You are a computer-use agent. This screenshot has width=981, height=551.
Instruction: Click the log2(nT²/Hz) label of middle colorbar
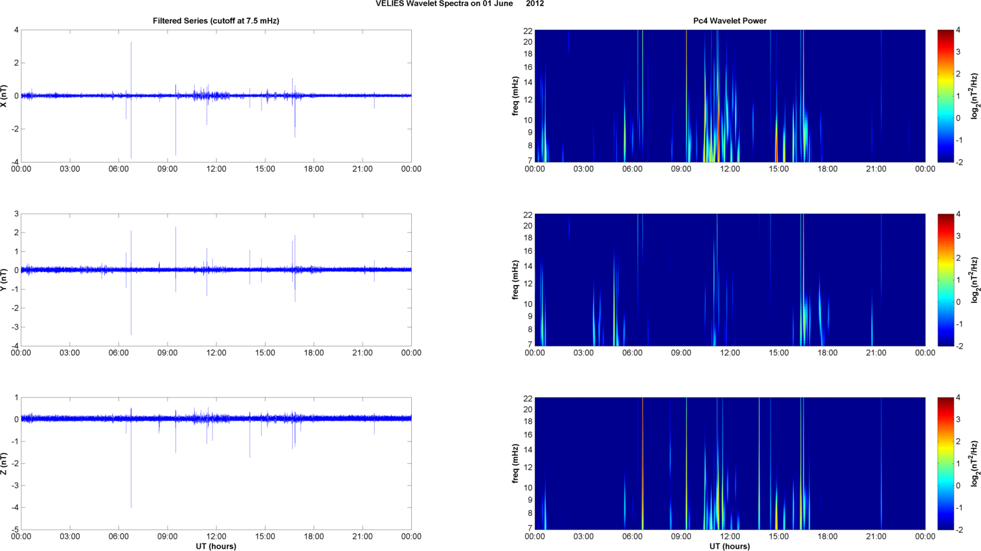pos(974,280)
